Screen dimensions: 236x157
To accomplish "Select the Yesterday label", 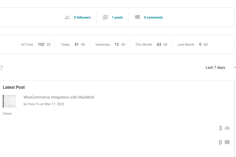I will tap(102, 44).
